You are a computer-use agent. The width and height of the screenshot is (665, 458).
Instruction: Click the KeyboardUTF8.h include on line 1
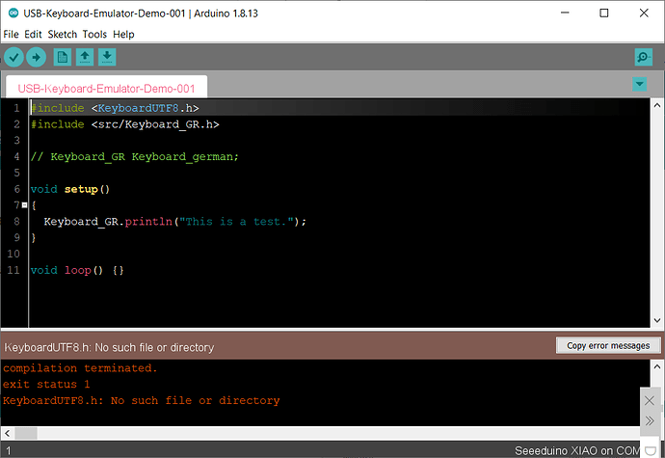tap(115, 108)
